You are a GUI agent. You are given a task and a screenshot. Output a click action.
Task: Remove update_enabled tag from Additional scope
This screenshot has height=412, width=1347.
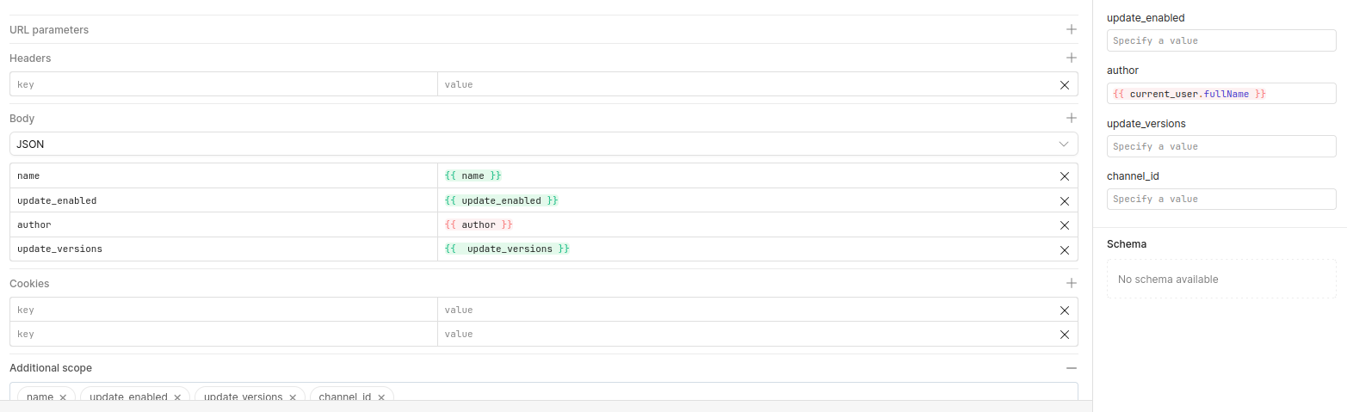point(177,397)
